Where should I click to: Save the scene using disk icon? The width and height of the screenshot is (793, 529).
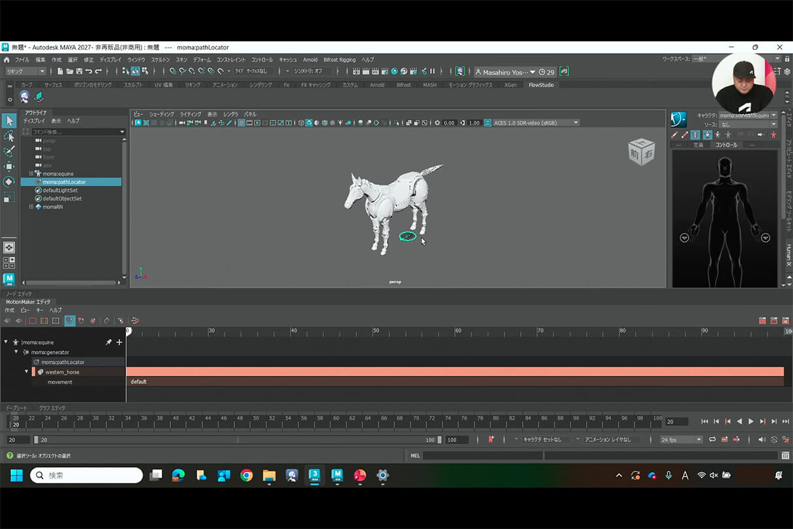(x=79, y=71)
